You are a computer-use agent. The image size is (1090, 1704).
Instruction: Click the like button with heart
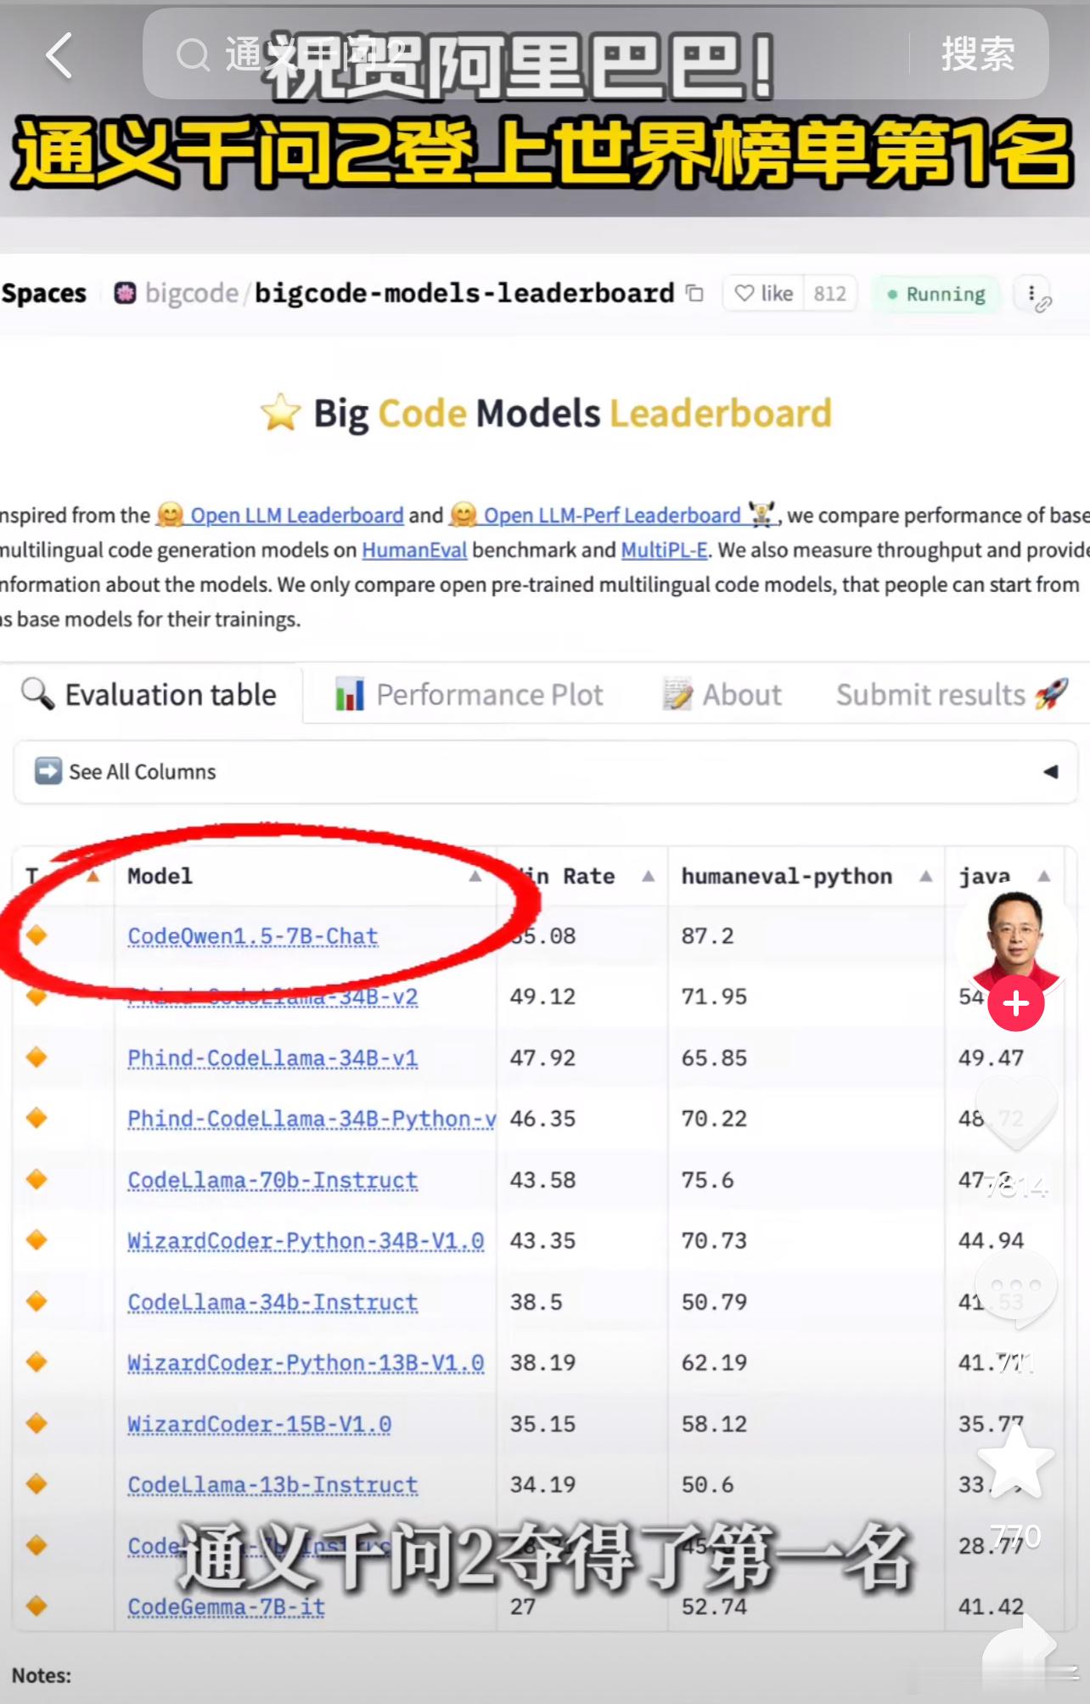pos(764,293)
